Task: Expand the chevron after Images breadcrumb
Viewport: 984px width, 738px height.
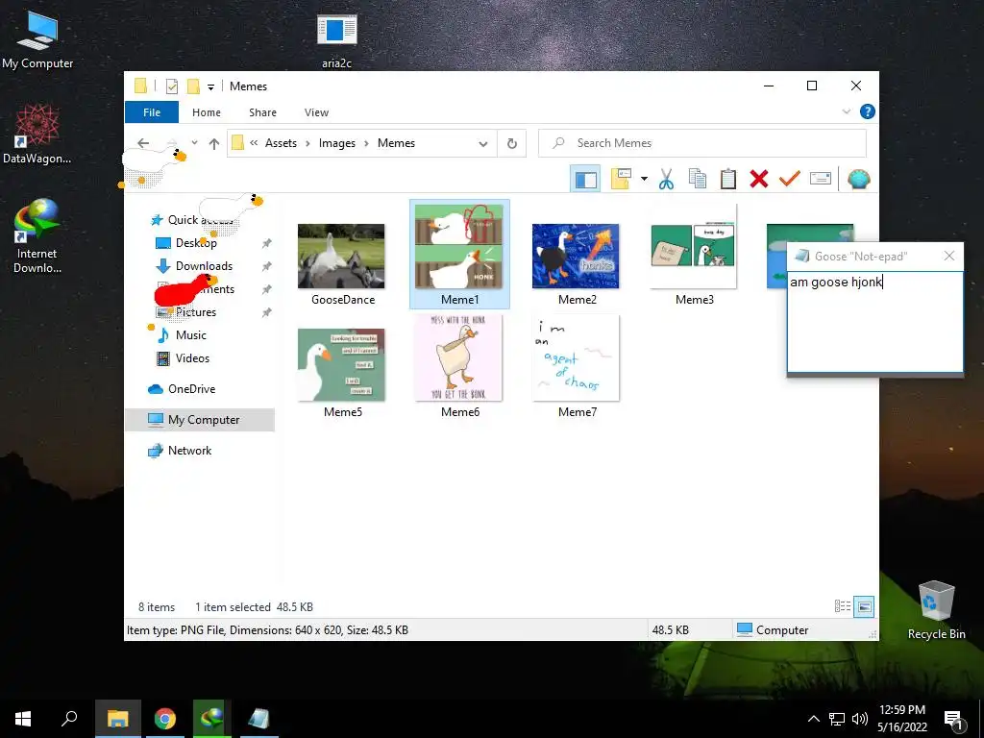Action: point(366,144)
